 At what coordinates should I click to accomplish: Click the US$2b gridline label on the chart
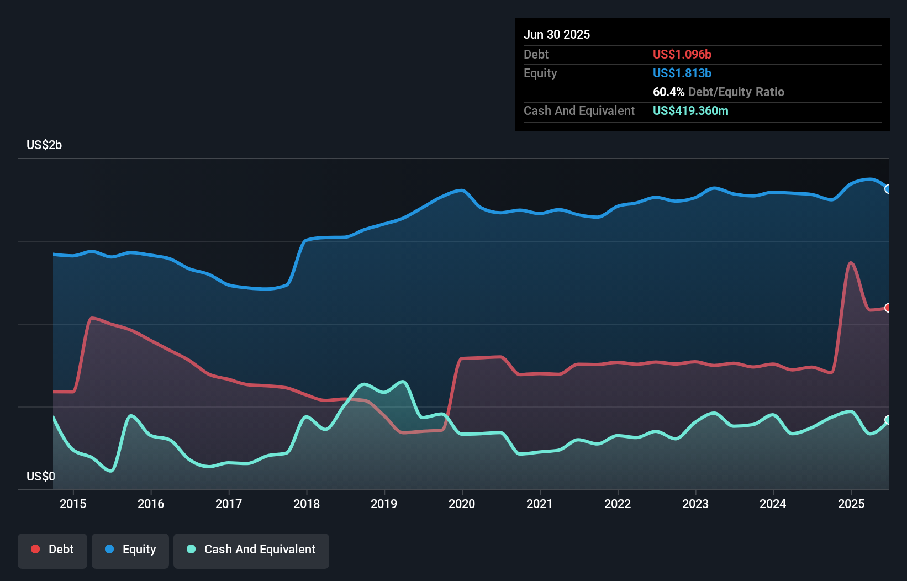point(44,145)
